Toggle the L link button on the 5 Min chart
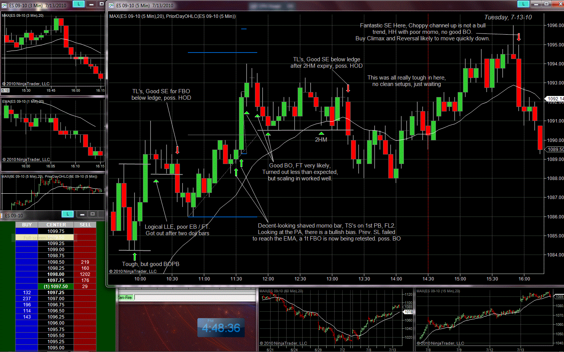 pos(523,4)
